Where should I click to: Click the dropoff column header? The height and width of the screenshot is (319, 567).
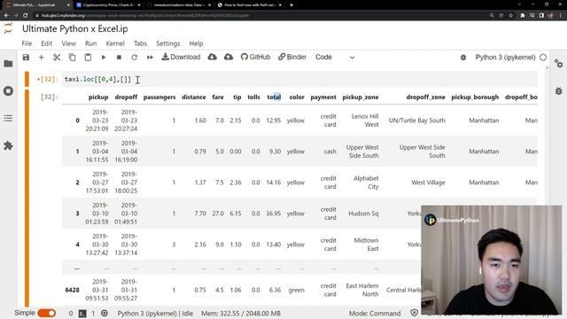click(x=126, y=97)
